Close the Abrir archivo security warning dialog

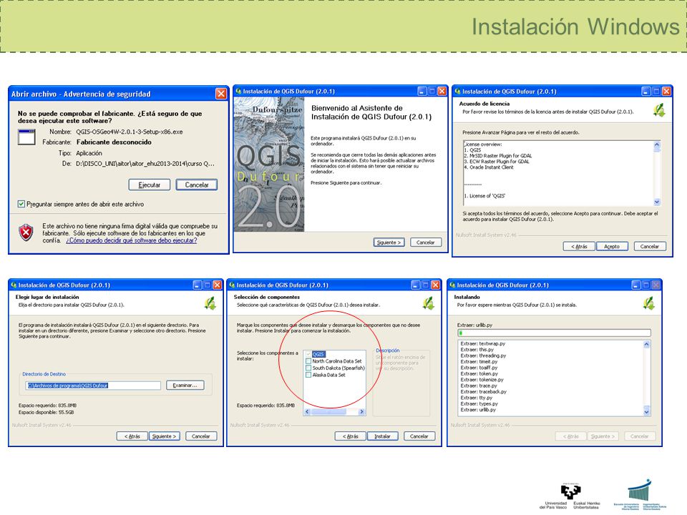point(221,94)
